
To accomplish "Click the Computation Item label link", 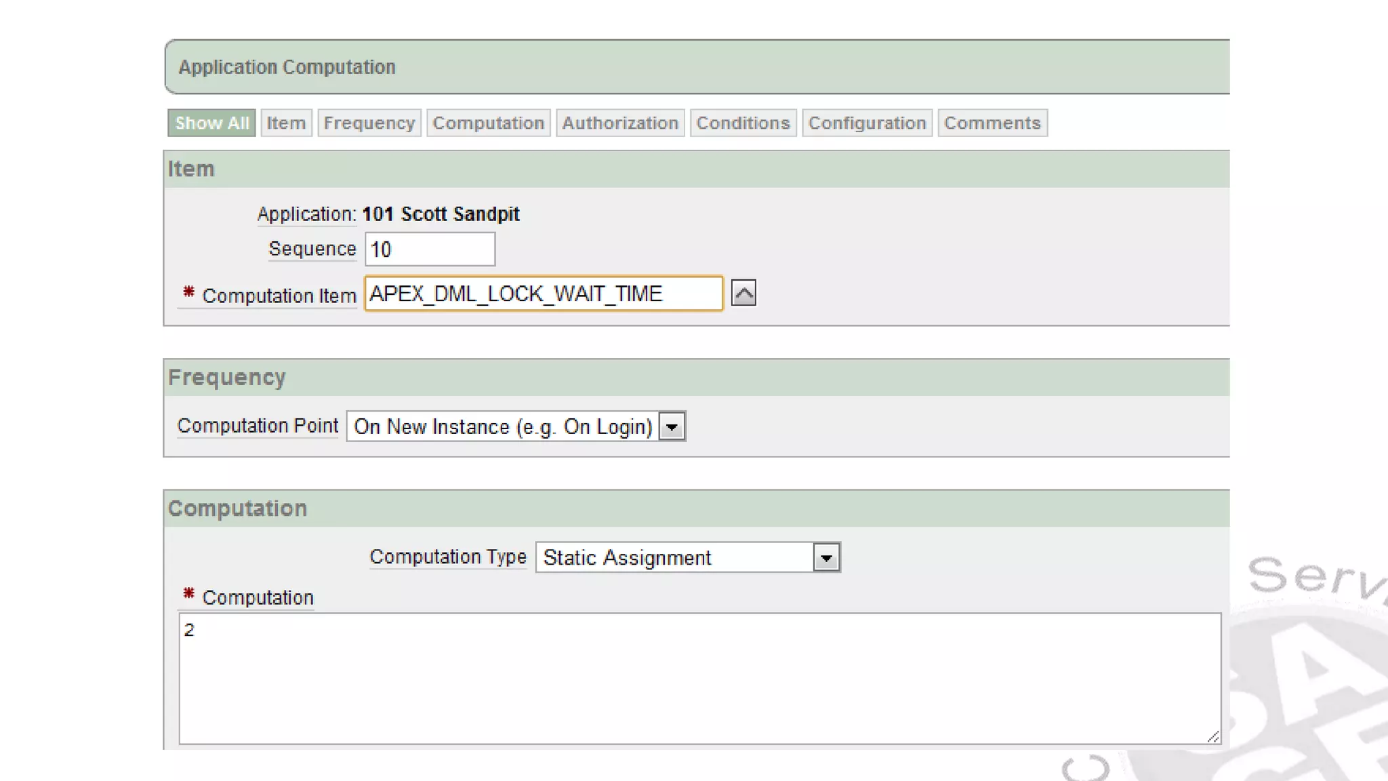I will point(279,296).
